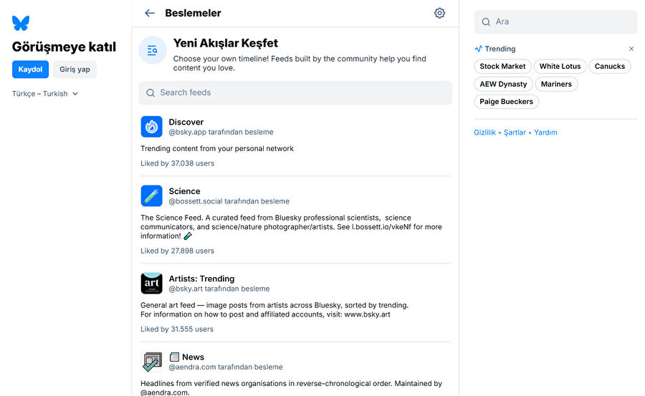Open the Şartlar terms link
Image resolution: width=645 pixels, height=396 pixels.
click(515, 132)
